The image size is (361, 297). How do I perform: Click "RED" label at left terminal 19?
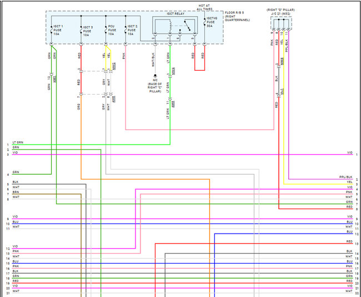(x=16, y=281)
